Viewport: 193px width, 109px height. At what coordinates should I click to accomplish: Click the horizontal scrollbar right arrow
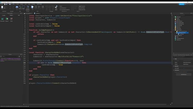pos(170,104)
